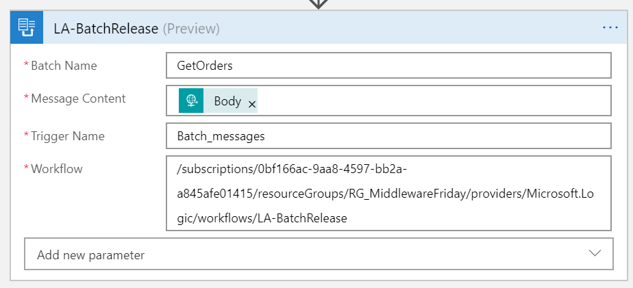Click the Workflow resource path field
The image size is (633, 288).
pos(388,193)
